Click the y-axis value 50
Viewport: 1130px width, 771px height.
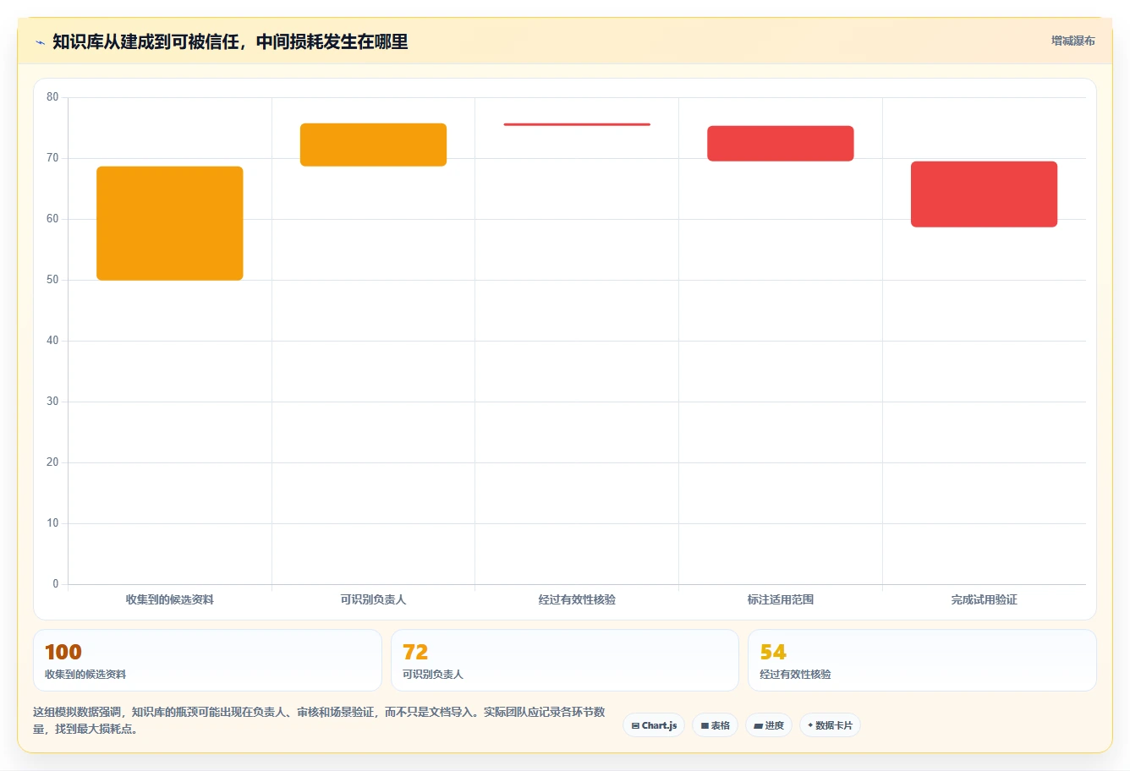point(52,280)
